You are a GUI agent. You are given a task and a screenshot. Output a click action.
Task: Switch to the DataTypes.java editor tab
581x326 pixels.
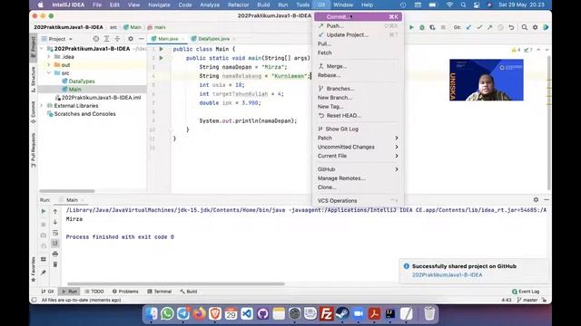(x=213, y=39)
